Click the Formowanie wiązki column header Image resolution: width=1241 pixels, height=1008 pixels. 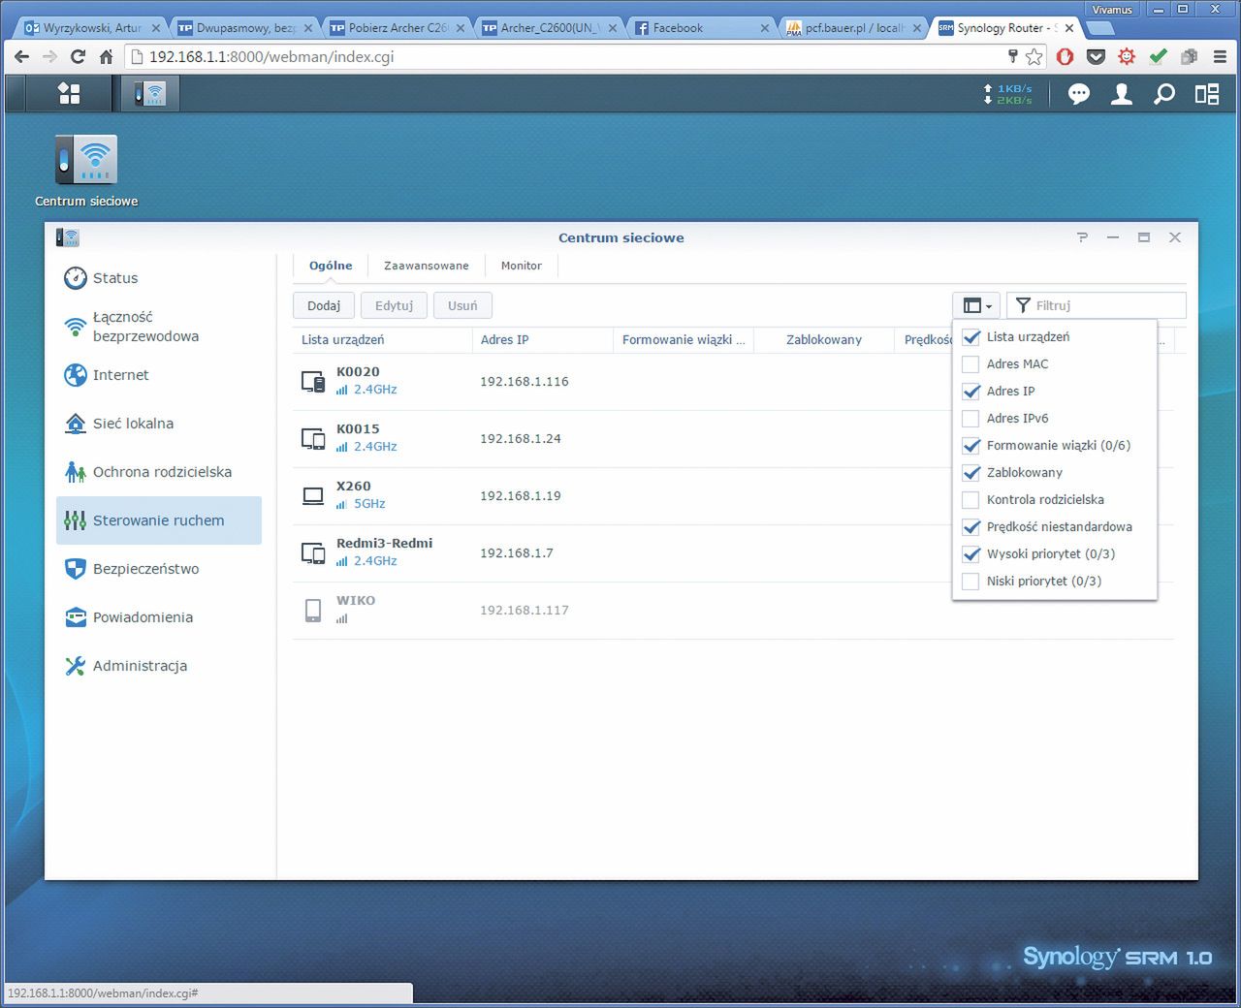(x=684, y=340)
